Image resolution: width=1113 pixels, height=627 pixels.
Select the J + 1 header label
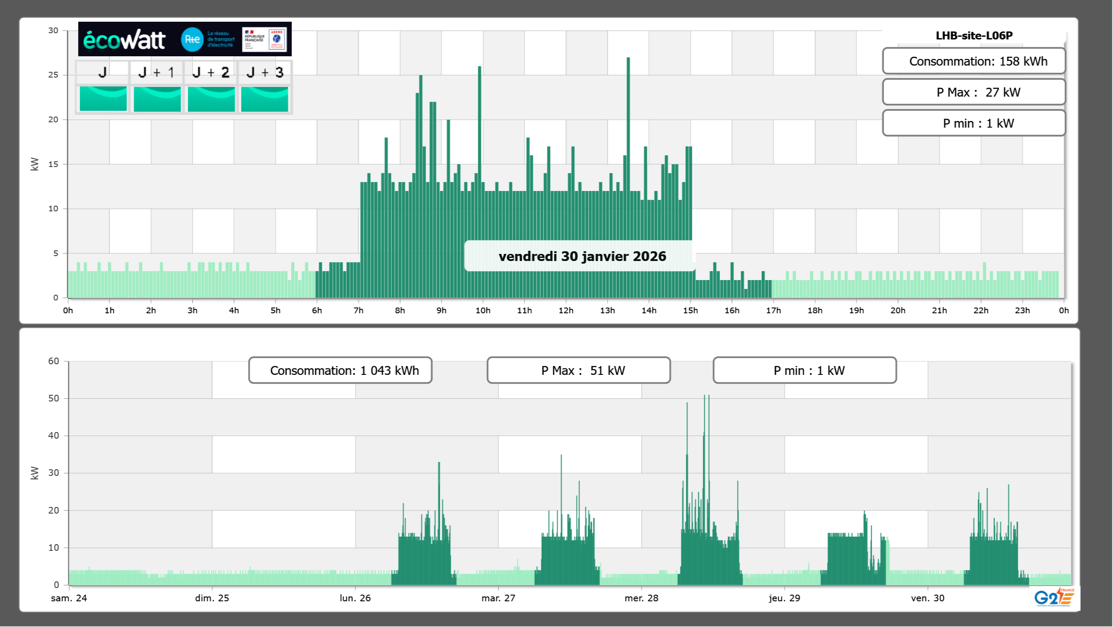click(156, 72)
